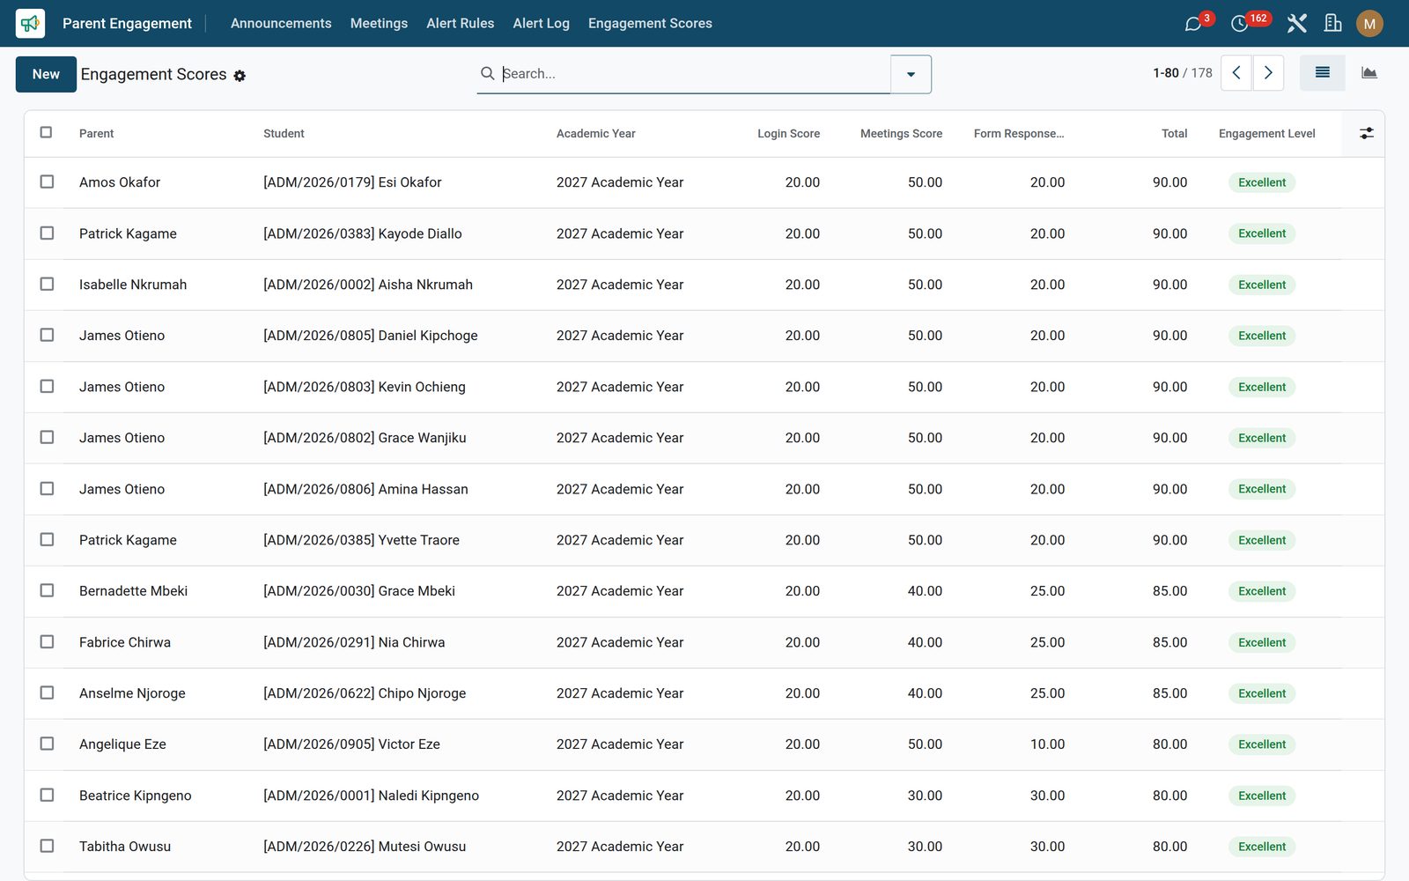Open the Announcements menu
1409x881 pixels.
click(x=281, y=24)
